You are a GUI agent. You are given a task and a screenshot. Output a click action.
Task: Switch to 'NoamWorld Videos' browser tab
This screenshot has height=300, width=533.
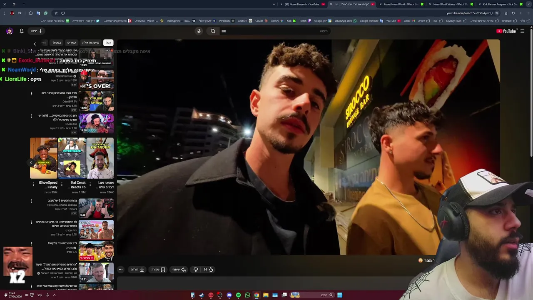coord(451,4)
